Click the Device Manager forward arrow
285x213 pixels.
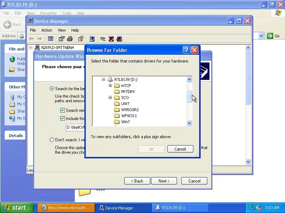[40, 39]
